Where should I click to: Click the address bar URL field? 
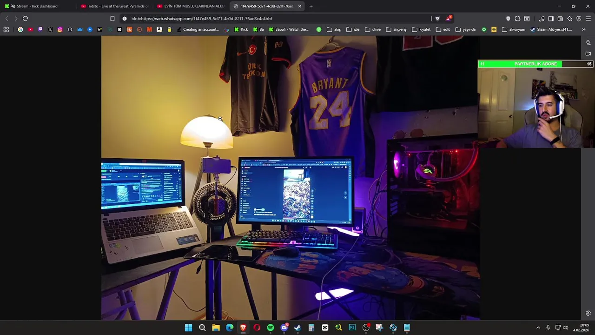pos(279,19)
